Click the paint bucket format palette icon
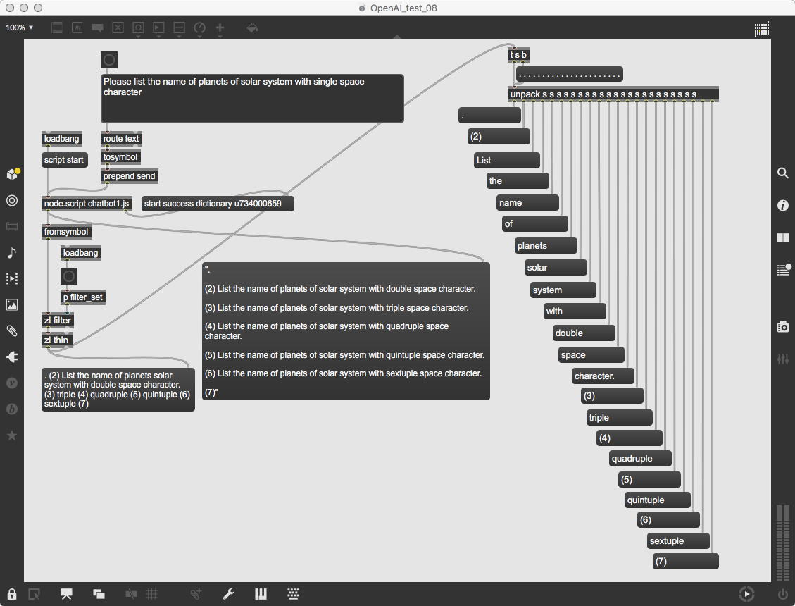795x606 pixels. pos(252,27)
